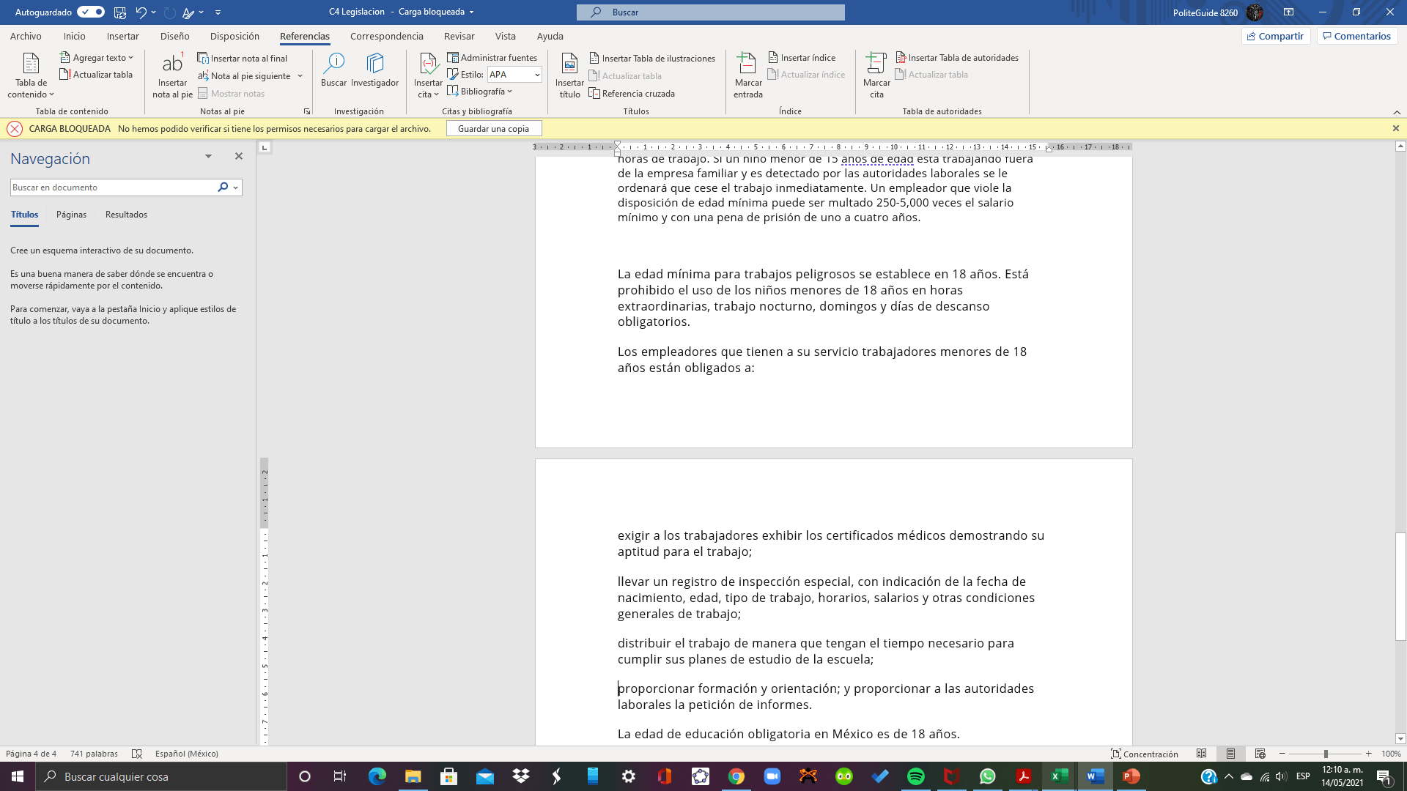Click Marcar entrada icon
Viewport: 1407px width, 791px height.
(x=747, y=75)
